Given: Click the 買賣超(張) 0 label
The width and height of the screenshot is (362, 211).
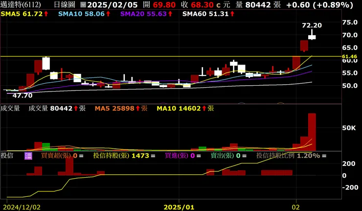Looking at the screenshot, I should tap(59, 156).
